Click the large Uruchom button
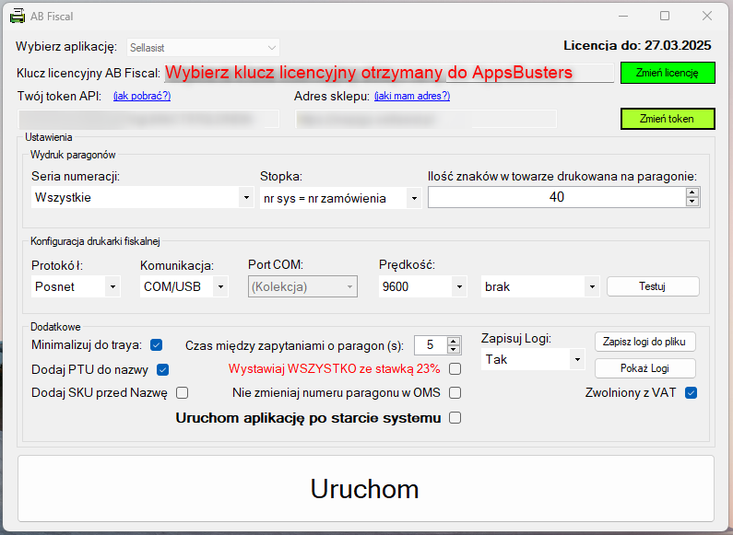The height and width of the screenshot is (535, 733). click(x=365, y=488)
